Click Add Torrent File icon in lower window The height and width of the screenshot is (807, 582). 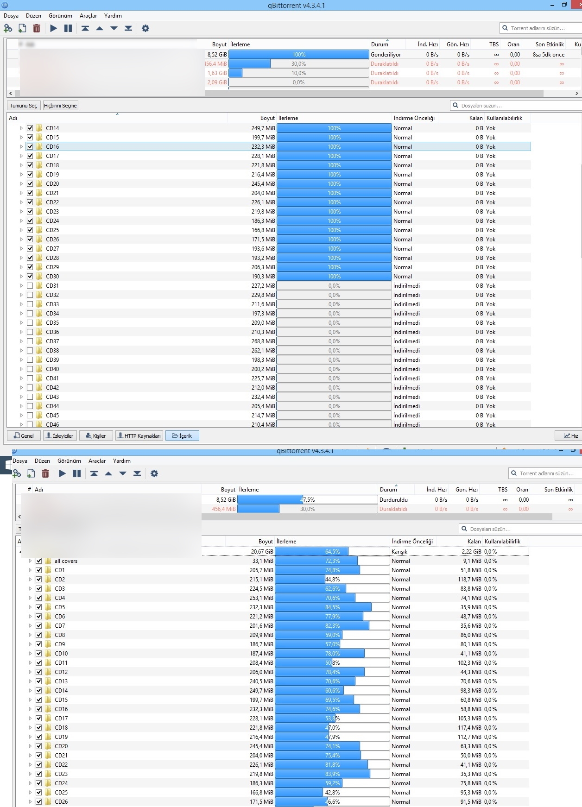[31, 473]
